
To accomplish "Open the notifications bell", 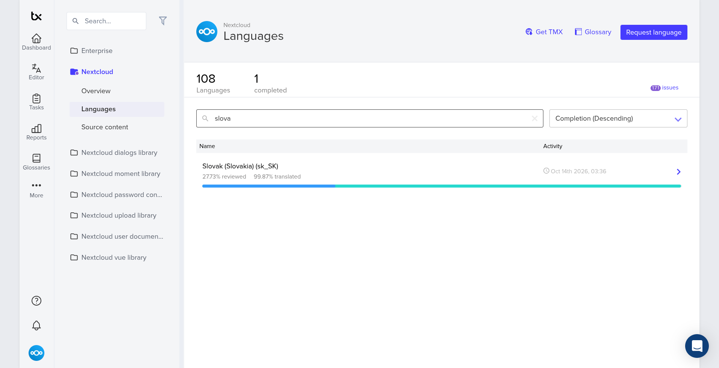I will (x=36, y=326).
